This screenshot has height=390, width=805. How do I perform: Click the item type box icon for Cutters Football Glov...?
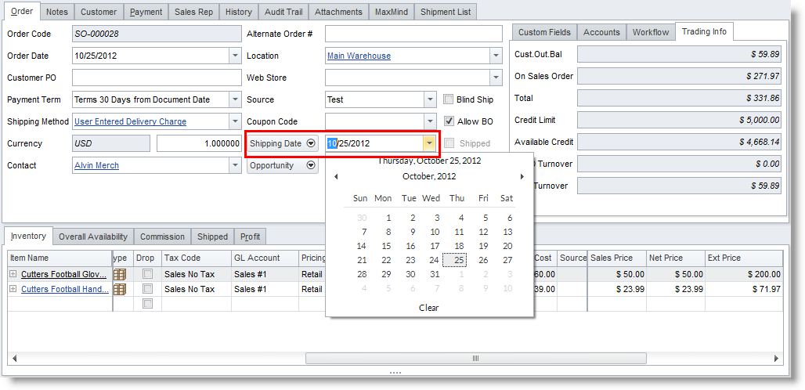[120, 275]
